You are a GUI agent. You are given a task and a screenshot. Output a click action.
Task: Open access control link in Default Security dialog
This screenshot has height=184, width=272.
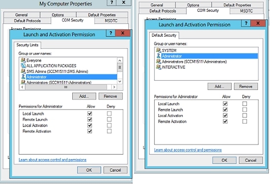(x=188, y=150)
